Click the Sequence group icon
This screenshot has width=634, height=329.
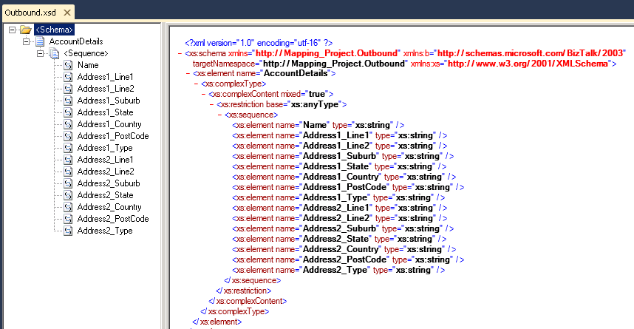click(x=54, y=53)
